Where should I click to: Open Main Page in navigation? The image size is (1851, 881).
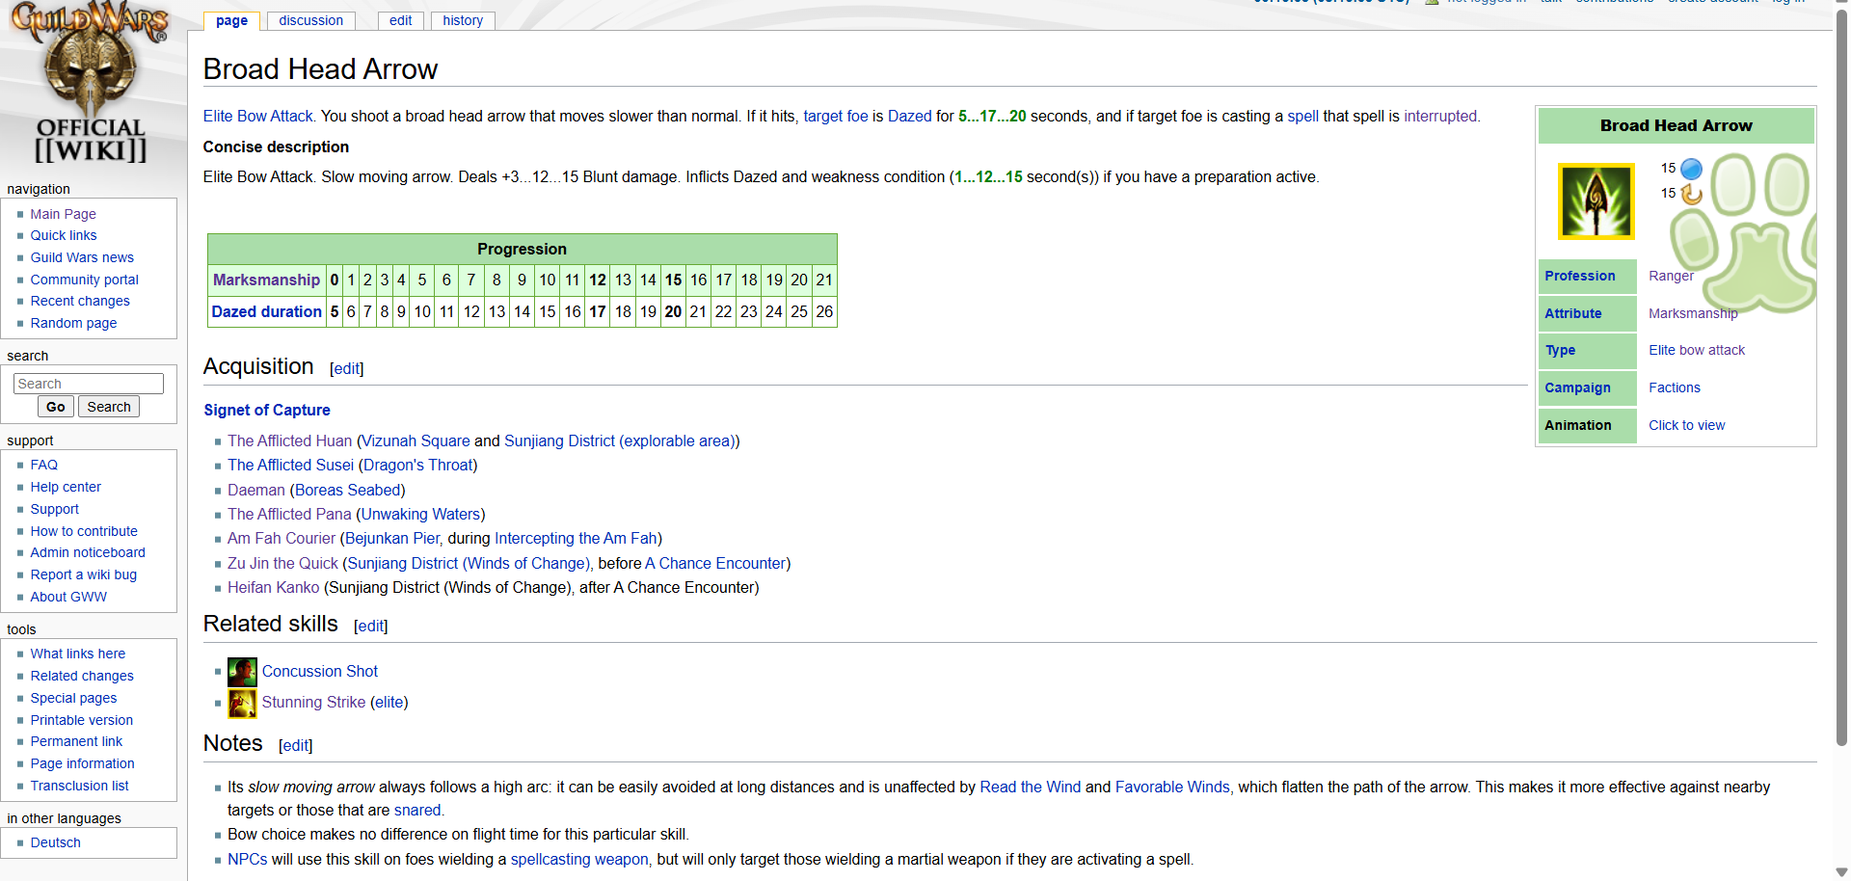63,214
